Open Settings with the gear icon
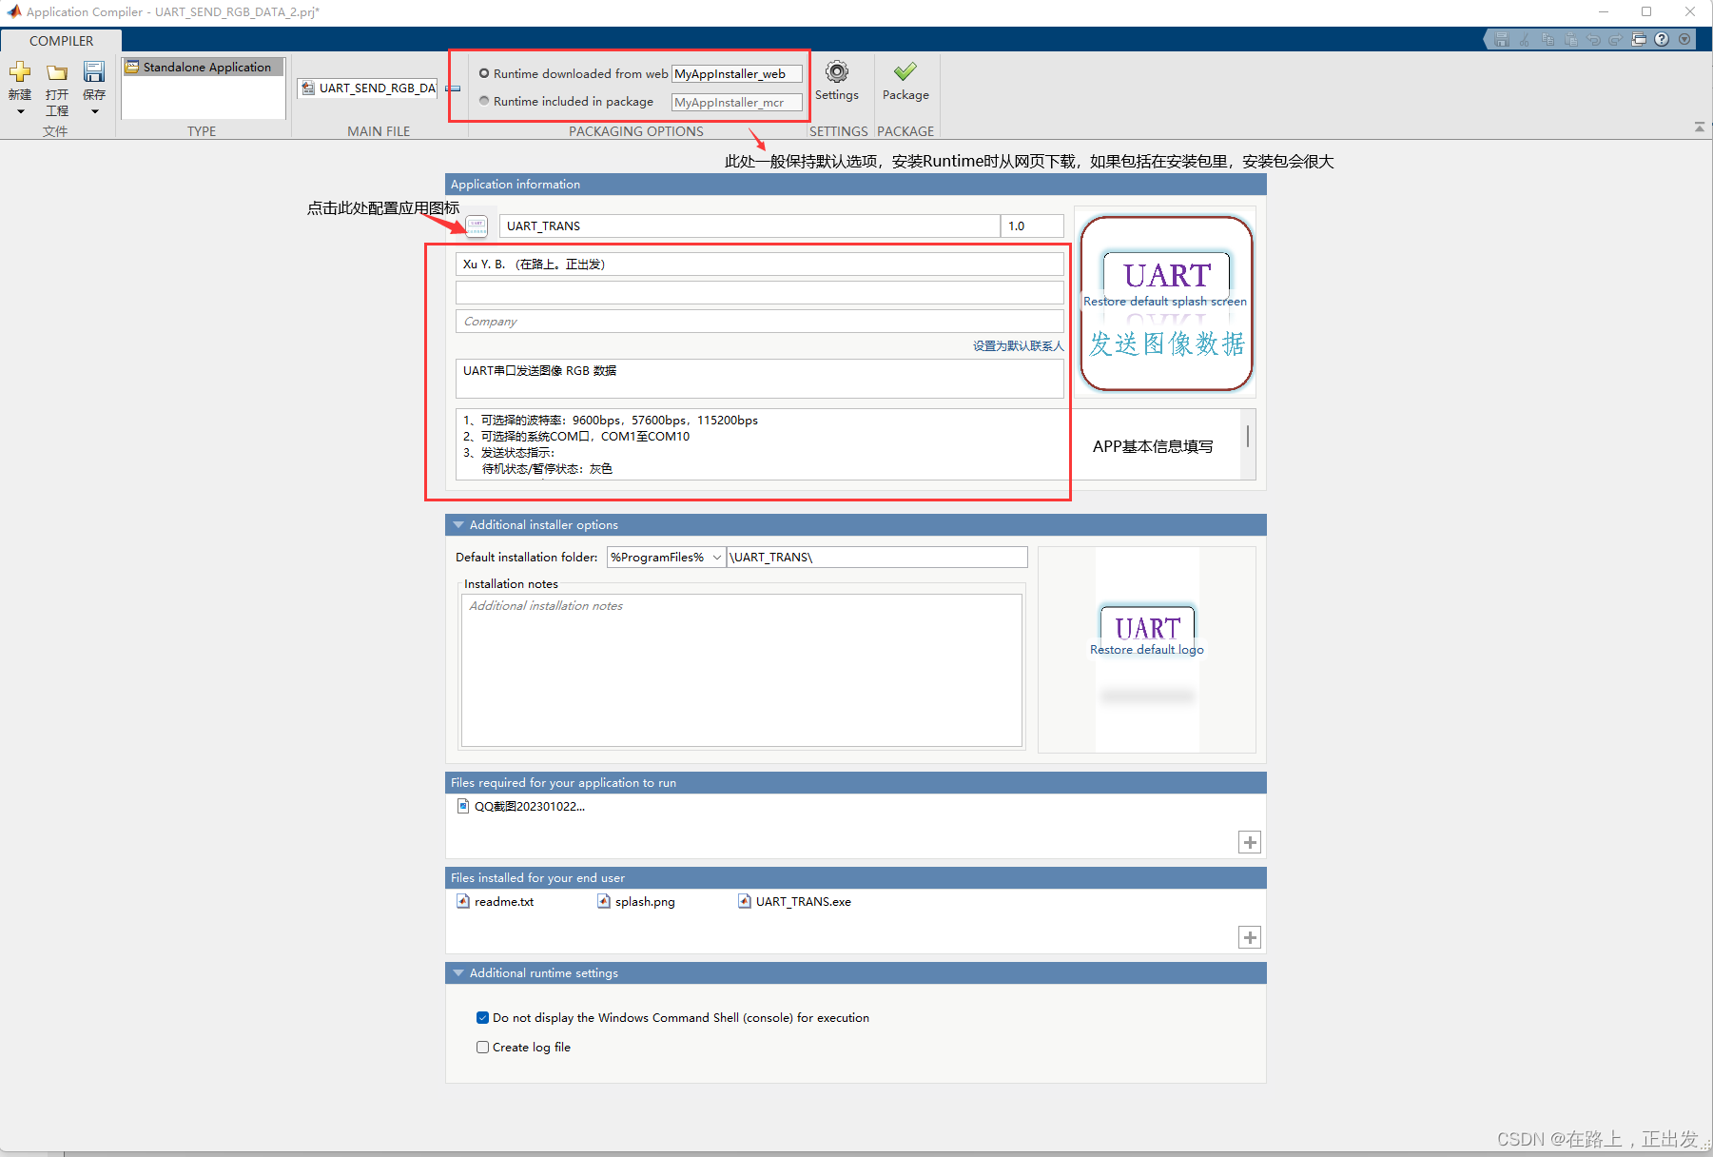1713x1157 pixels. pyautogui.click(x=837, y=72)
